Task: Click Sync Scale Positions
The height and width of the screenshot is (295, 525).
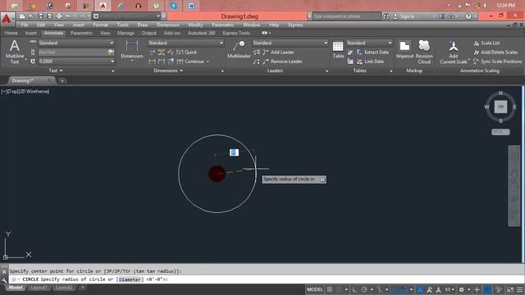Action: (x=498, y=61)
